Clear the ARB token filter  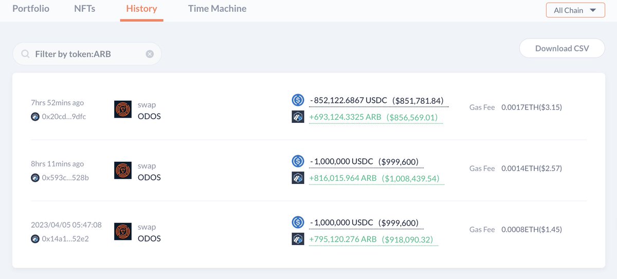click(x=150, y=54)
